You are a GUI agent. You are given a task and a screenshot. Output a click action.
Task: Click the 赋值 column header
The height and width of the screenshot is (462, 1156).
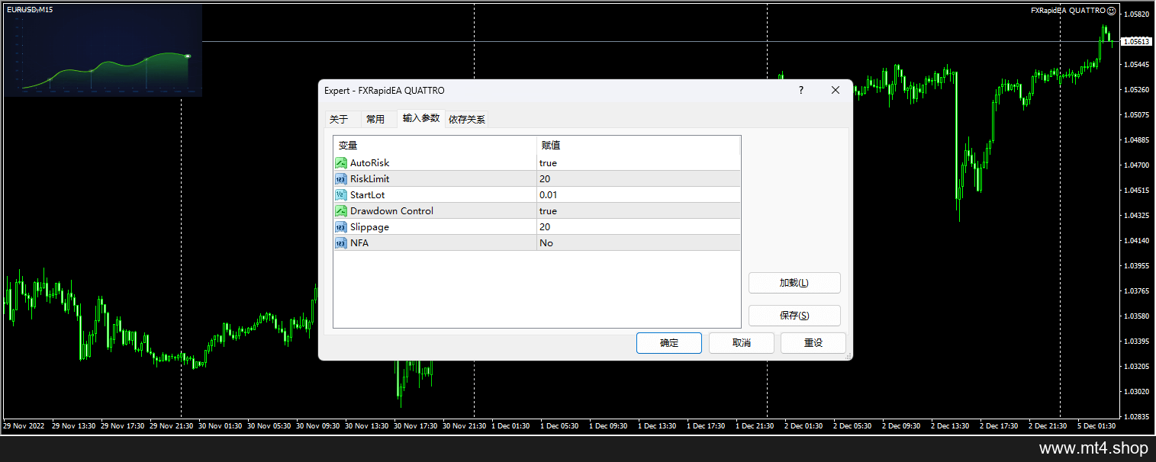coord(639,146)
